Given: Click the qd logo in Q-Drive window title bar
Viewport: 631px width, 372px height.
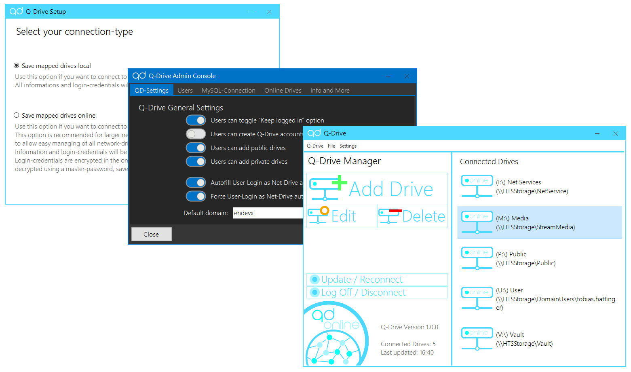Looking at the screenshot, I should coord(314,133).
